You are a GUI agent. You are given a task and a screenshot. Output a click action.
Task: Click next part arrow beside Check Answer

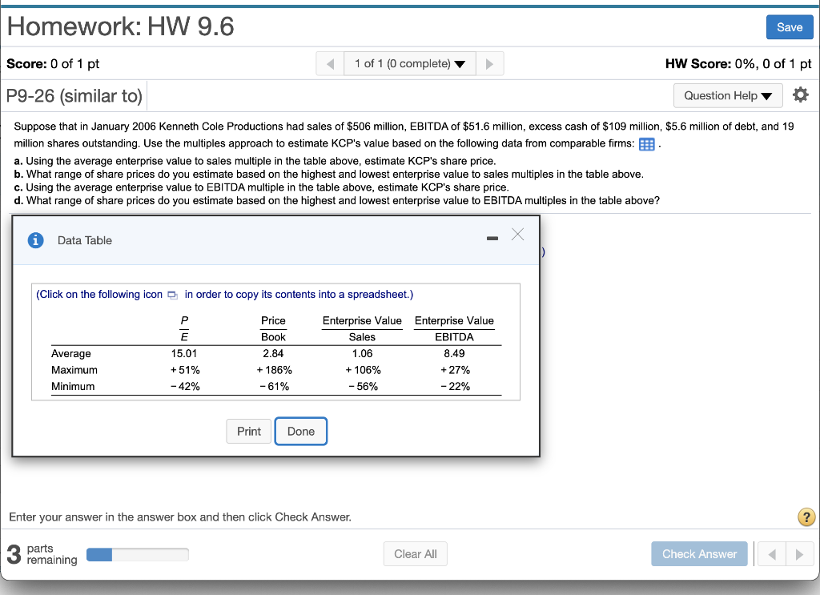point(799,554)
